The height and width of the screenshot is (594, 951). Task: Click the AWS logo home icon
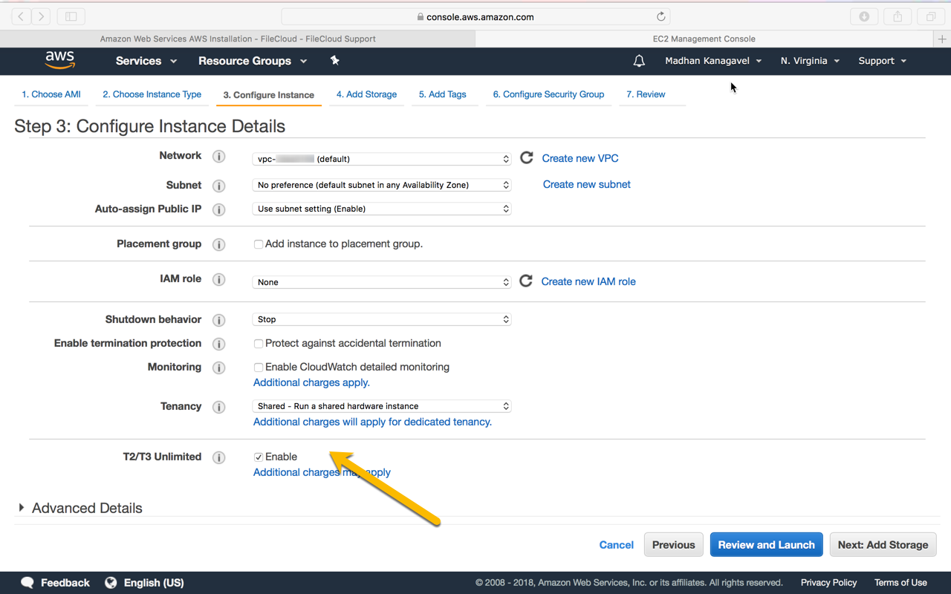(60, 61)
